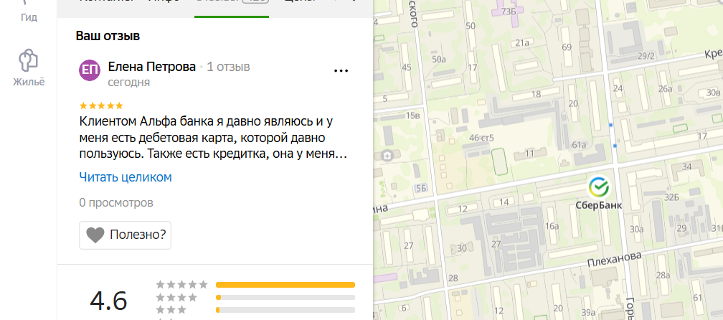Click the five-star review rating
The image size is (723, 320).
[x=101, y=105]
